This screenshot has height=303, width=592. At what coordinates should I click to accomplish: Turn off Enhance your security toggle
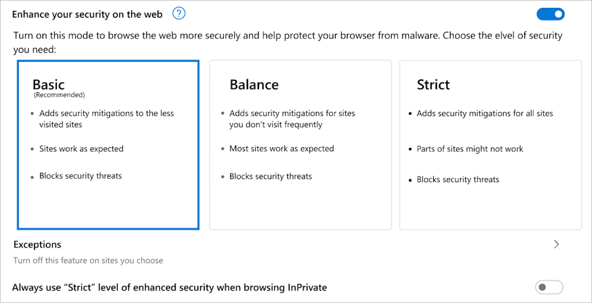(550, 14)
